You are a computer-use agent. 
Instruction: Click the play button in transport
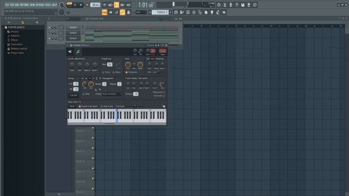coord(75,5)
